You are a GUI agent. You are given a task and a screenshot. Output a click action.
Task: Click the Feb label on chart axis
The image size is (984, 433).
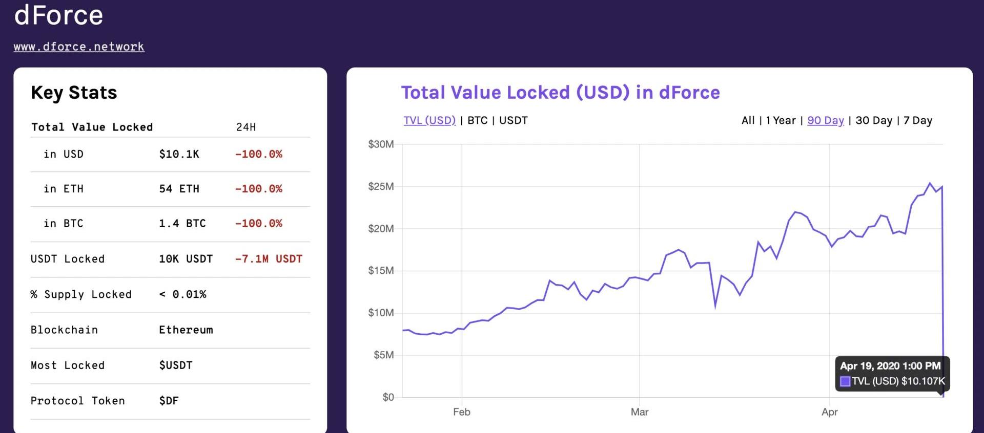point(461,412)
